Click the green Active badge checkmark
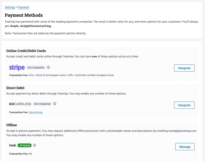Viewport: 205px width, 161px height. coord(21,146)
